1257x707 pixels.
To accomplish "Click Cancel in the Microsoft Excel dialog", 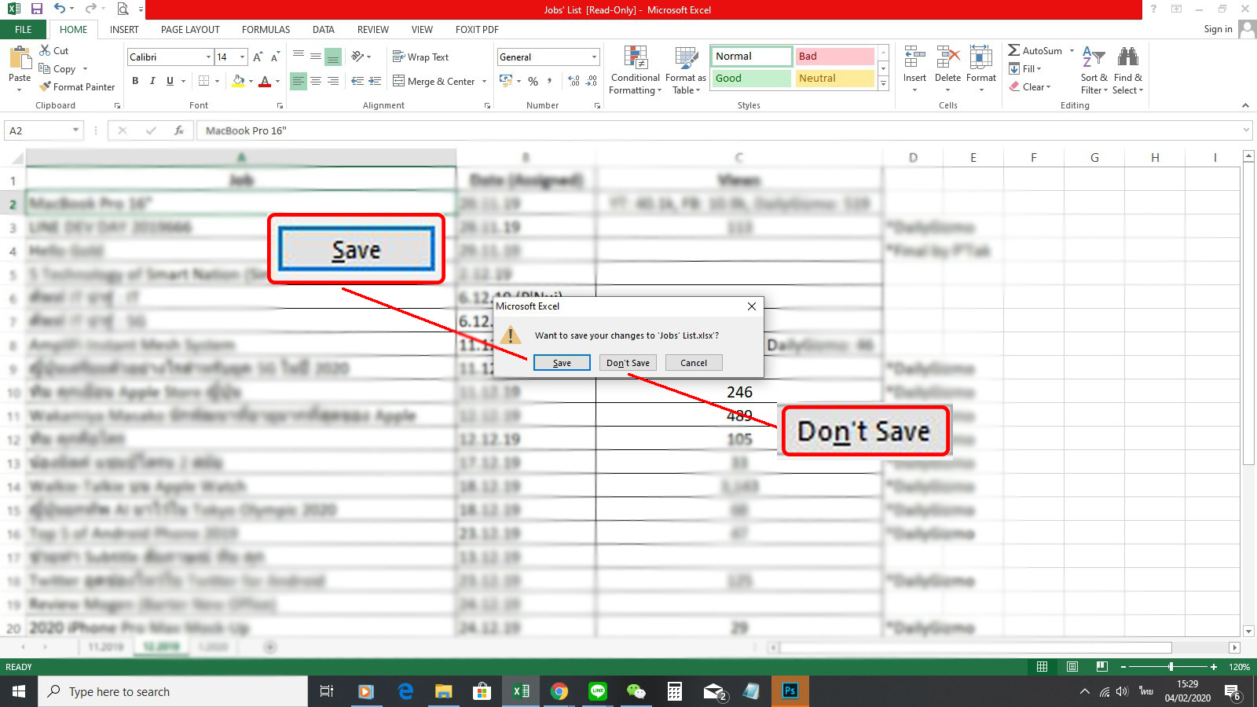I will [x=693, y=362].
